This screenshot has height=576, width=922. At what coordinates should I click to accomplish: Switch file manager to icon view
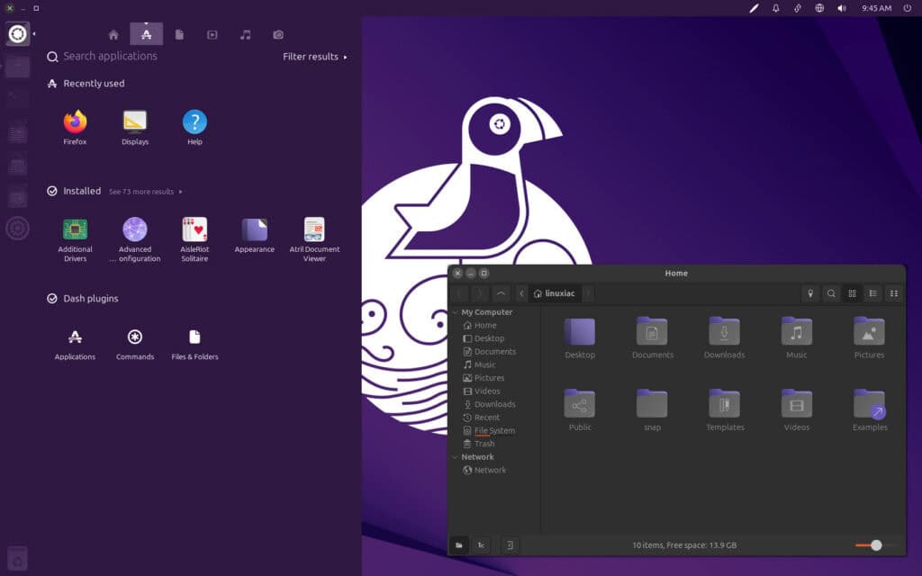point(852,293)
